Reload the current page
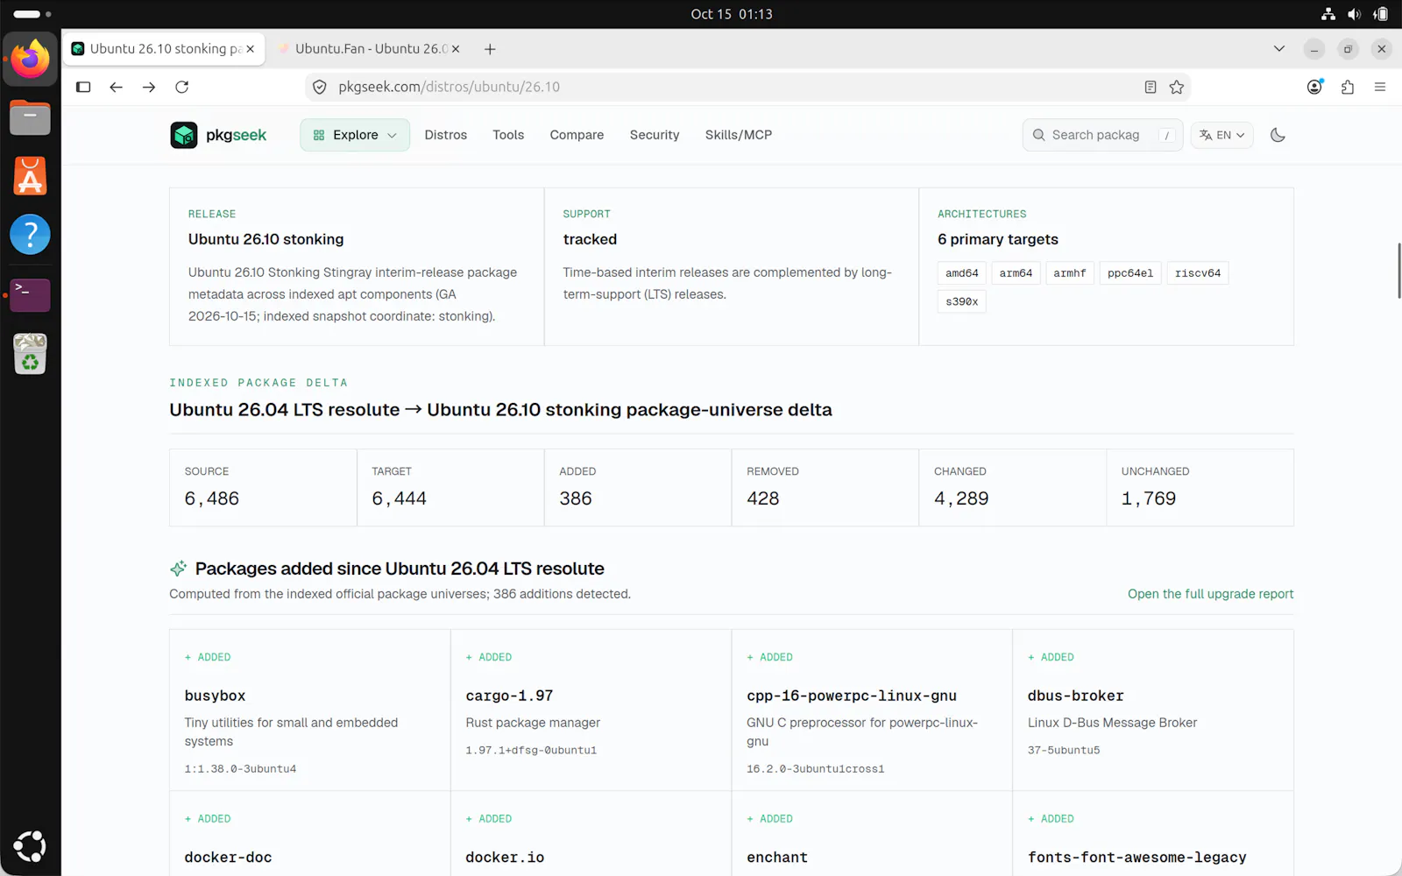The height and width of the screenshot is (876, 1402). click(182, 87)
